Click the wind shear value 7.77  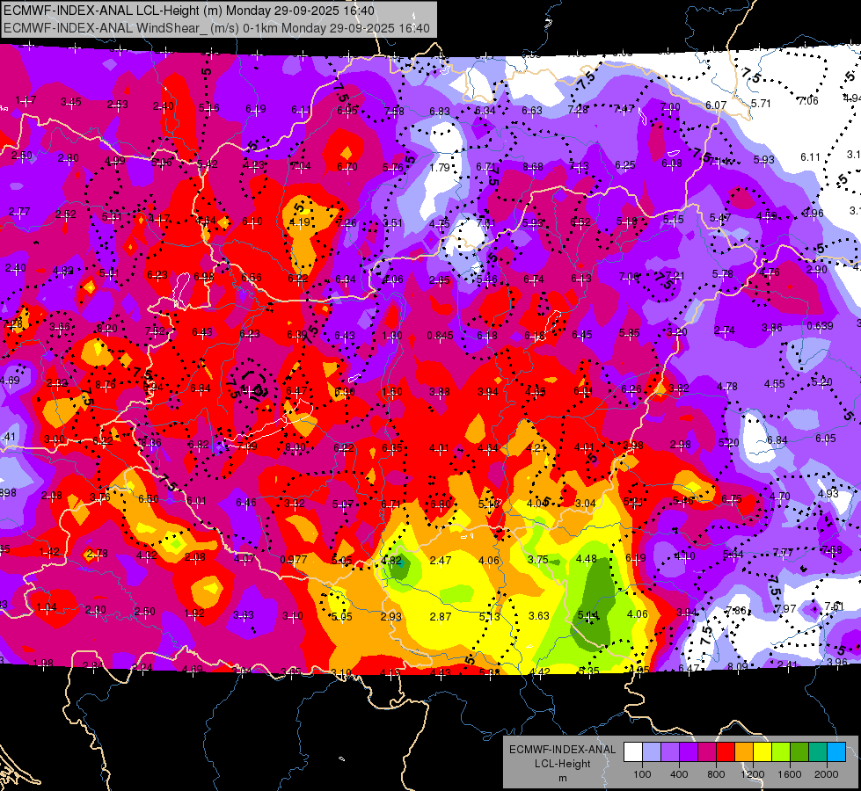(x=783, y=552)
